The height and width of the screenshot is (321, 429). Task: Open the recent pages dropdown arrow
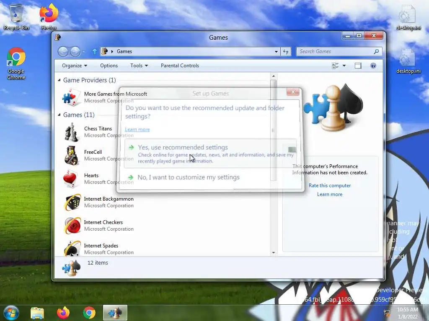[x=83, y=51]
